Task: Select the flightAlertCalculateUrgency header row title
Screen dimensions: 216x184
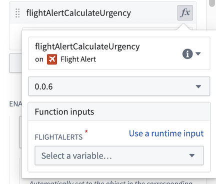Action: (78, 13)
